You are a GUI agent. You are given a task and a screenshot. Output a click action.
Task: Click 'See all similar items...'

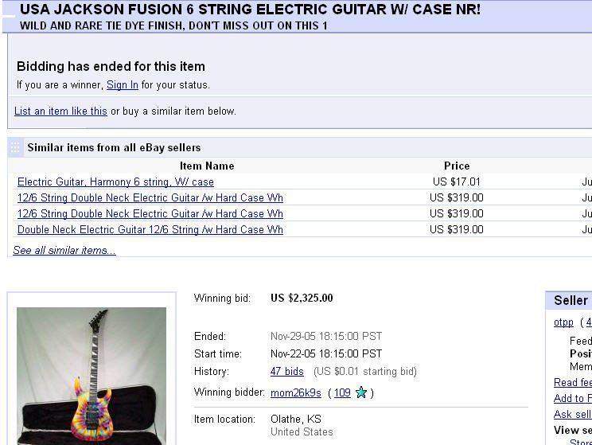coord(64,251)
